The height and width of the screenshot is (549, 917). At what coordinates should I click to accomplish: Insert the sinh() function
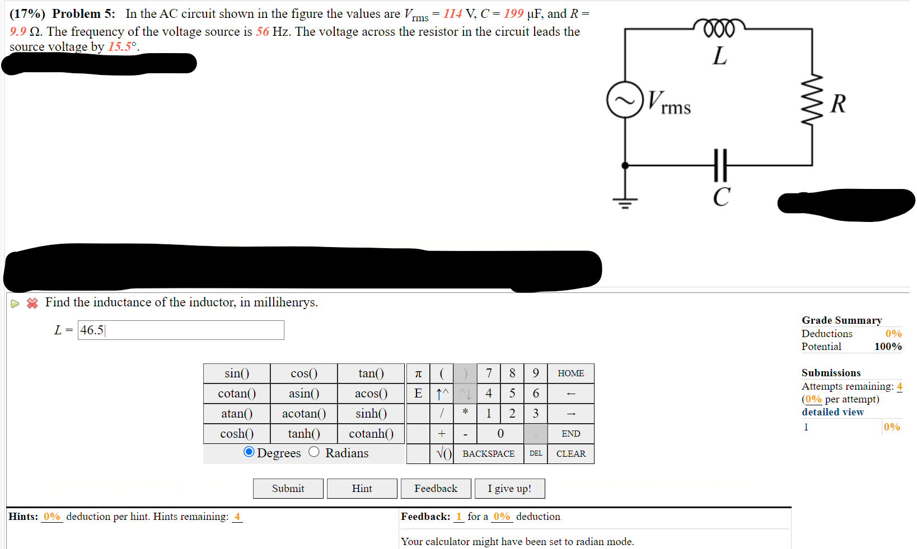tap(371, 414)
